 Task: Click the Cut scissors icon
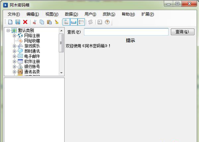(x=34, y=22)
